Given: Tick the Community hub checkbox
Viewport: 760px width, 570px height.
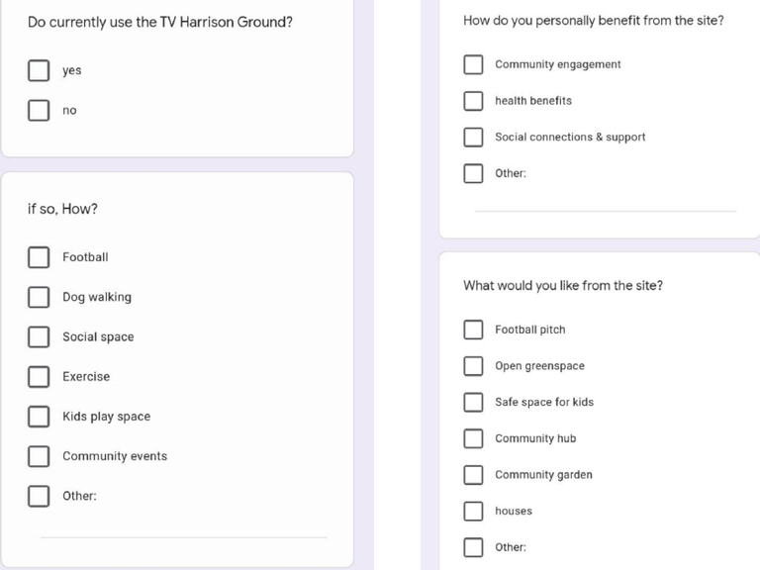Looking at the screenshot, I should coord(473,438).
